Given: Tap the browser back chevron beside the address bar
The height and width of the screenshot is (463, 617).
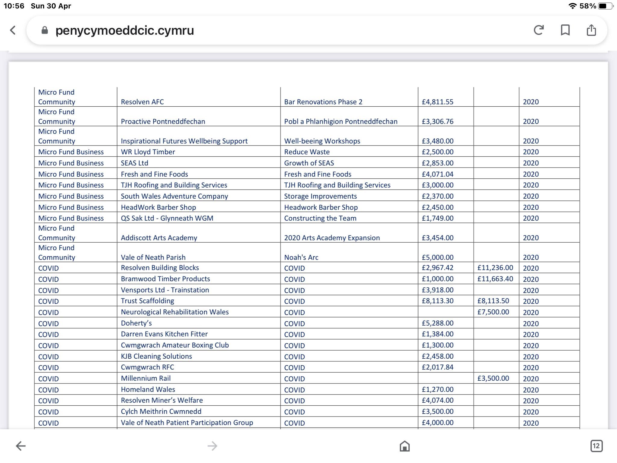Looking at the screenshot, I should (13, 30).
